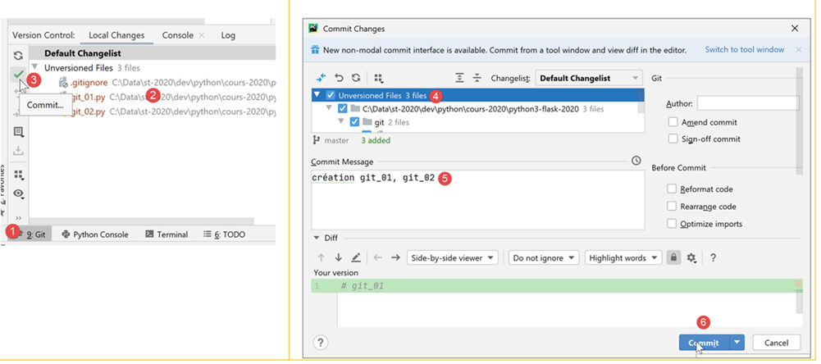This screenshot has width=821, height=364.
Task: Enable the Optimize imports checkbox
Action: (673, 224)
